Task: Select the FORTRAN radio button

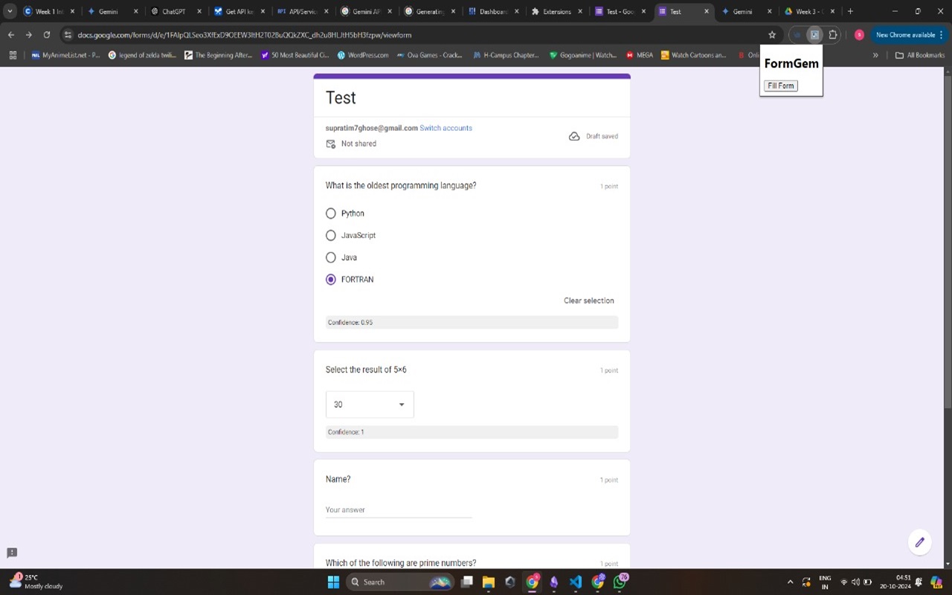Action: (x=330, y=279)
